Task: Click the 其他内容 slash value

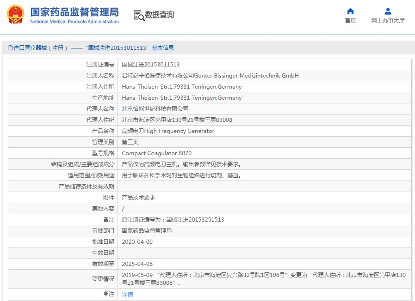Action: (x=123, y=209)
